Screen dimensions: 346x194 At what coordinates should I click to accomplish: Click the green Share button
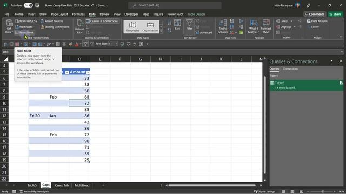click(x=335, y=14)
